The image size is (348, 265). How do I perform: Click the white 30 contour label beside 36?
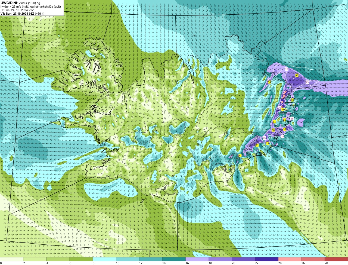(x=279, y=108)
